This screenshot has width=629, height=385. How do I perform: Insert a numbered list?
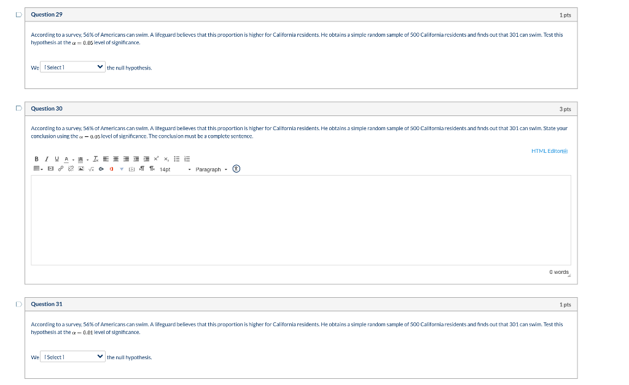point(187,159)
